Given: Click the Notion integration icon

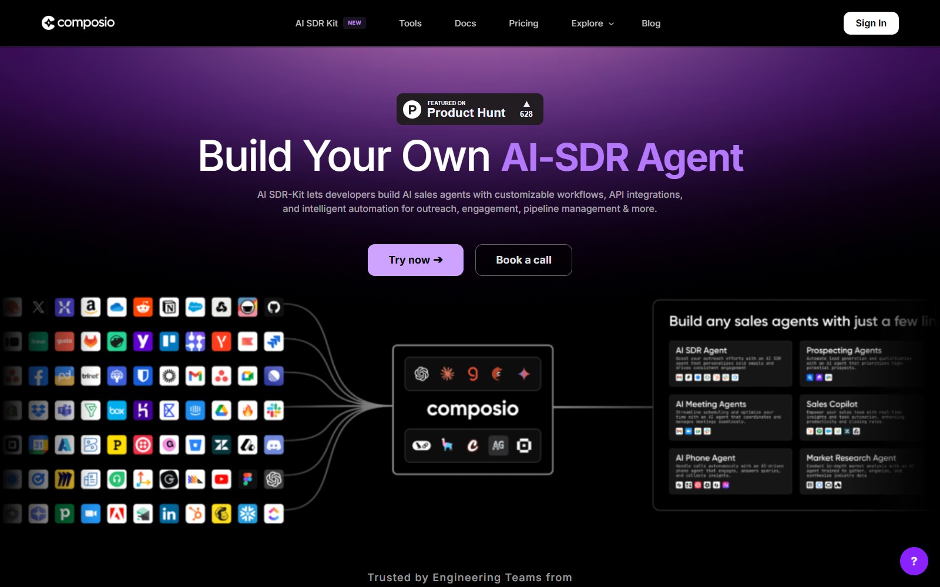Looking at the screenshot, I should pos(169,307).
